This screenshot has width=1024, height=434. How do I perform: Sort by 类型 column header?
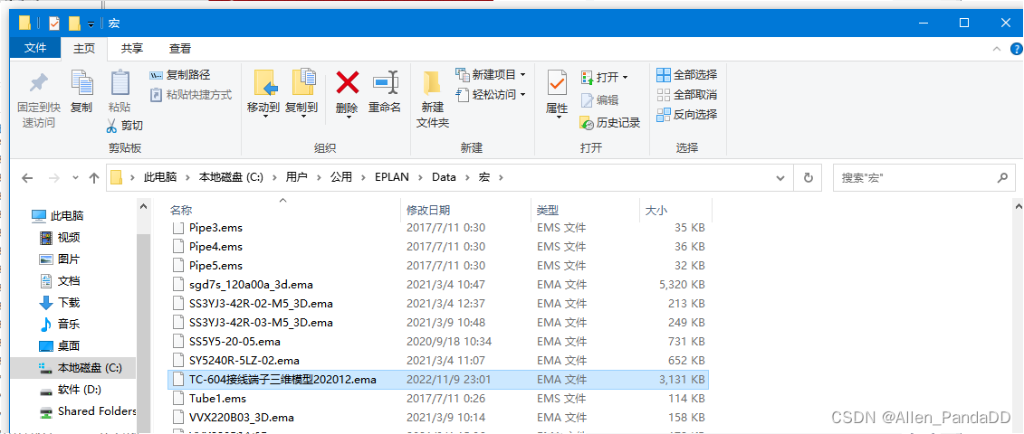click(548, 210)
